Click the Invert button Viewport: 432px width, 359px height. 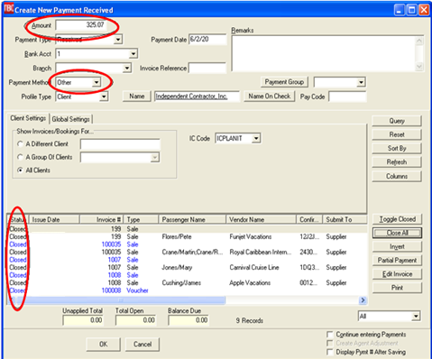point(397,246)
